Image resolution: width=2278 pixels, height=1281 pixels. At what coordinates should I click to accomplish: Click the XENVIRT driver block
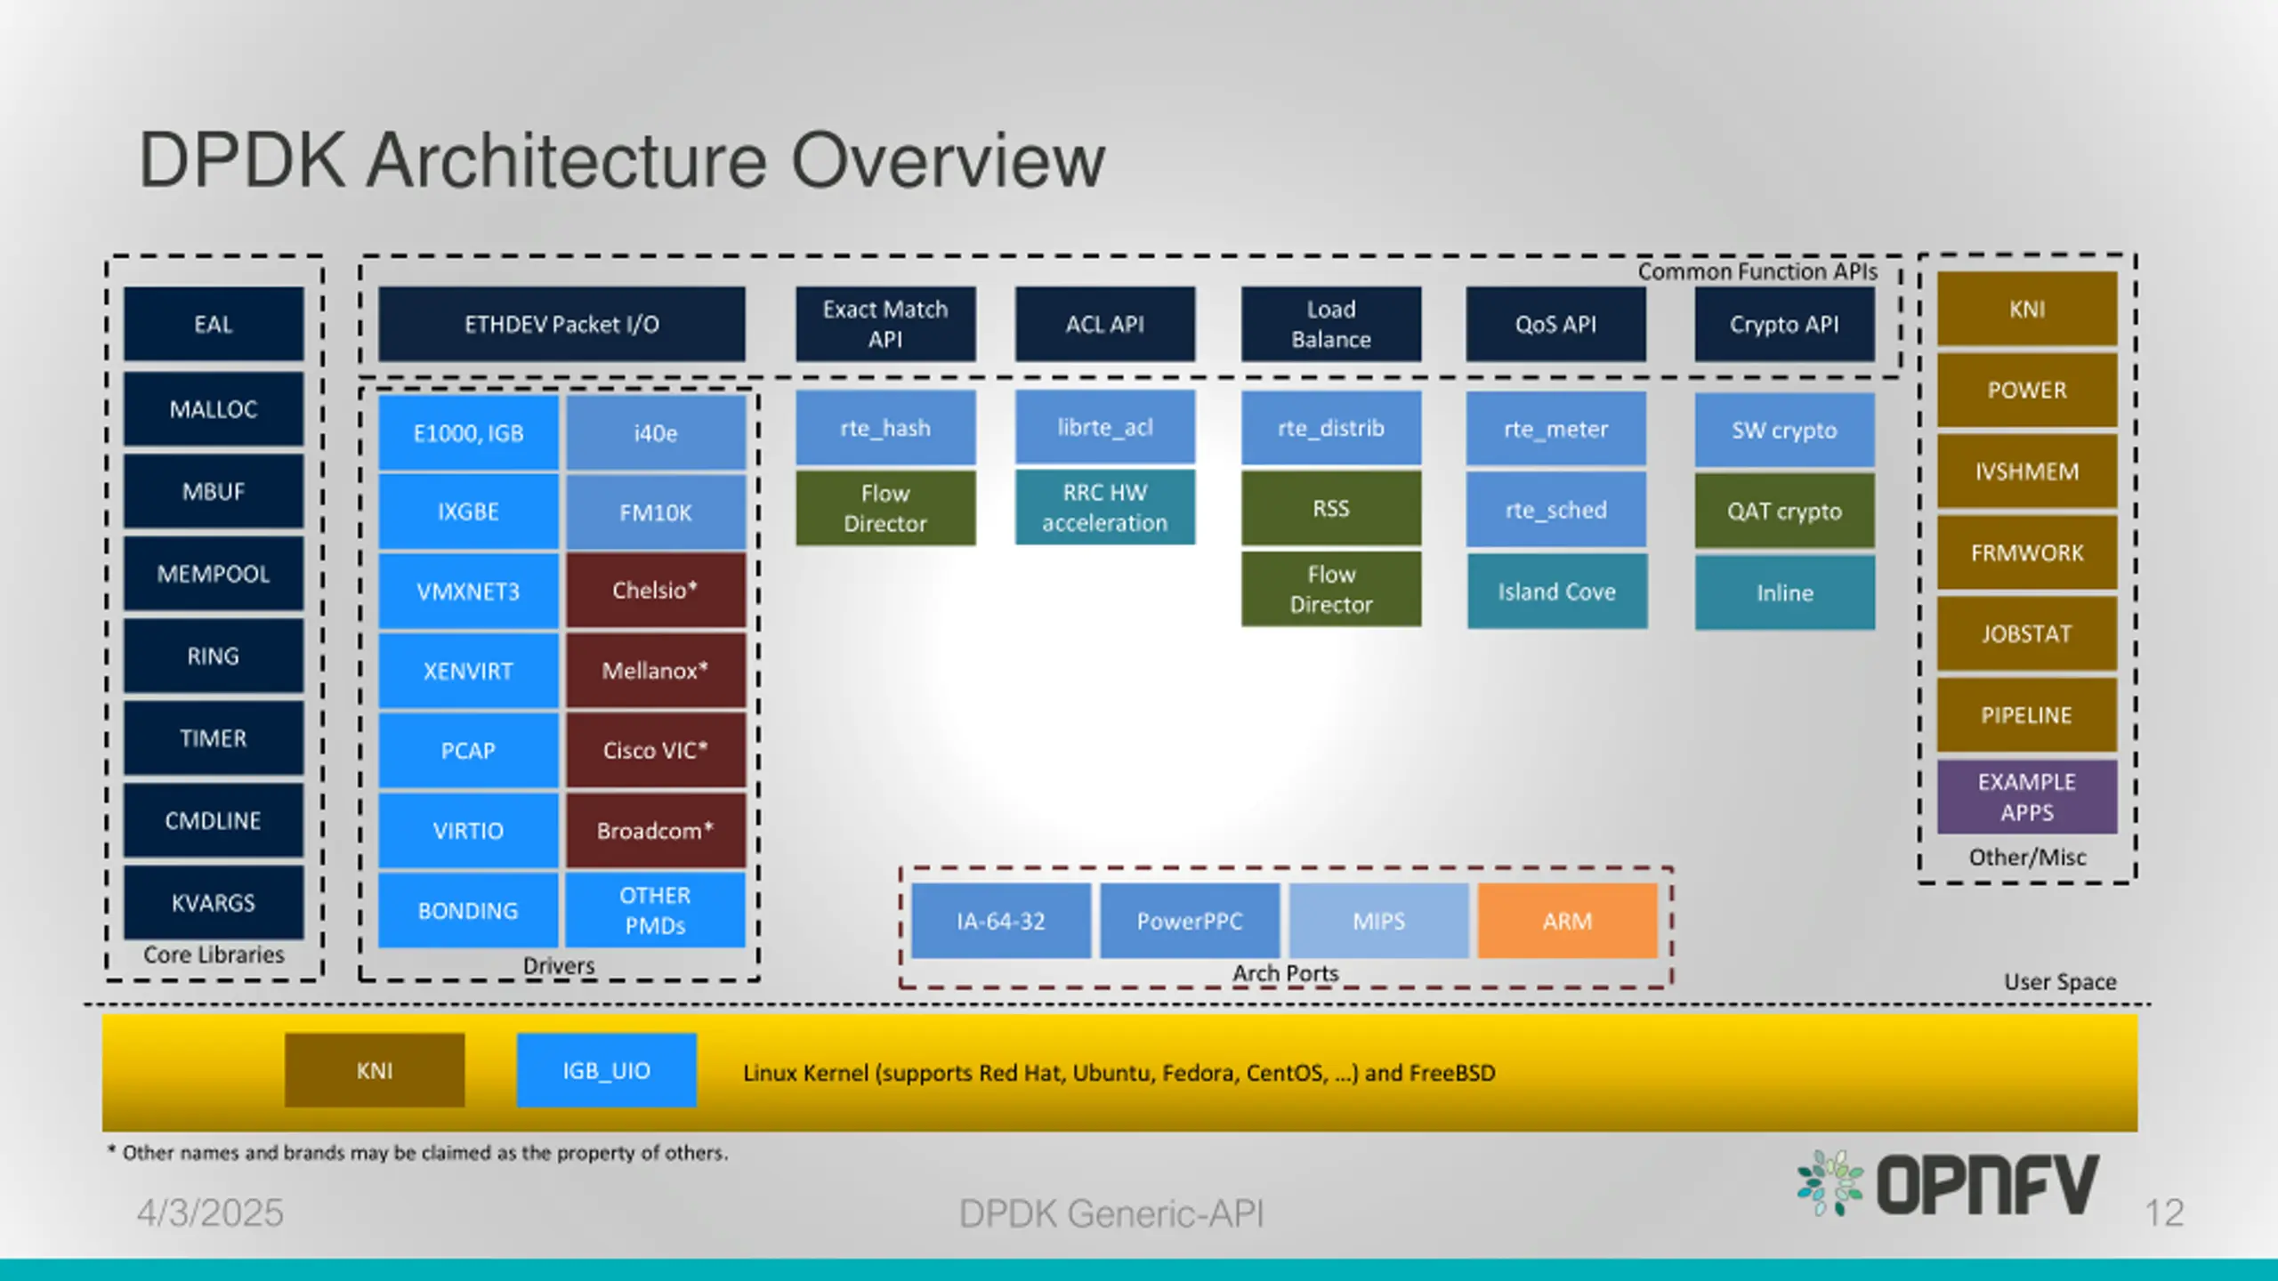click(x=468, y=671)
